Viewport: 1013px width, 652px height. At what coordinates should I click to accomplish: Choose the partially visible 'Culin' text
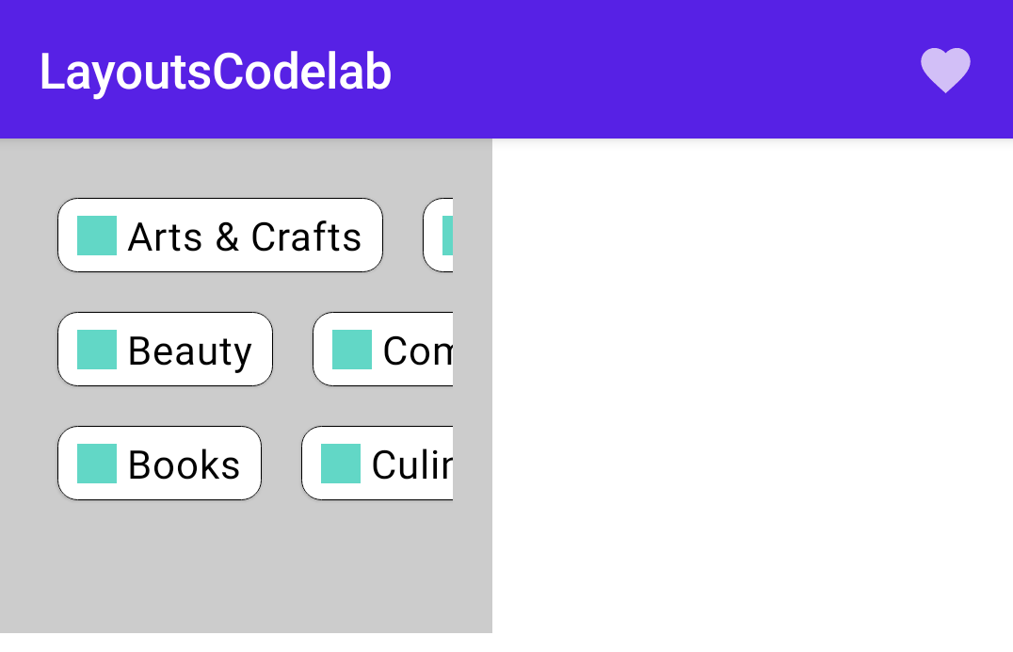[x=412, y=465]
